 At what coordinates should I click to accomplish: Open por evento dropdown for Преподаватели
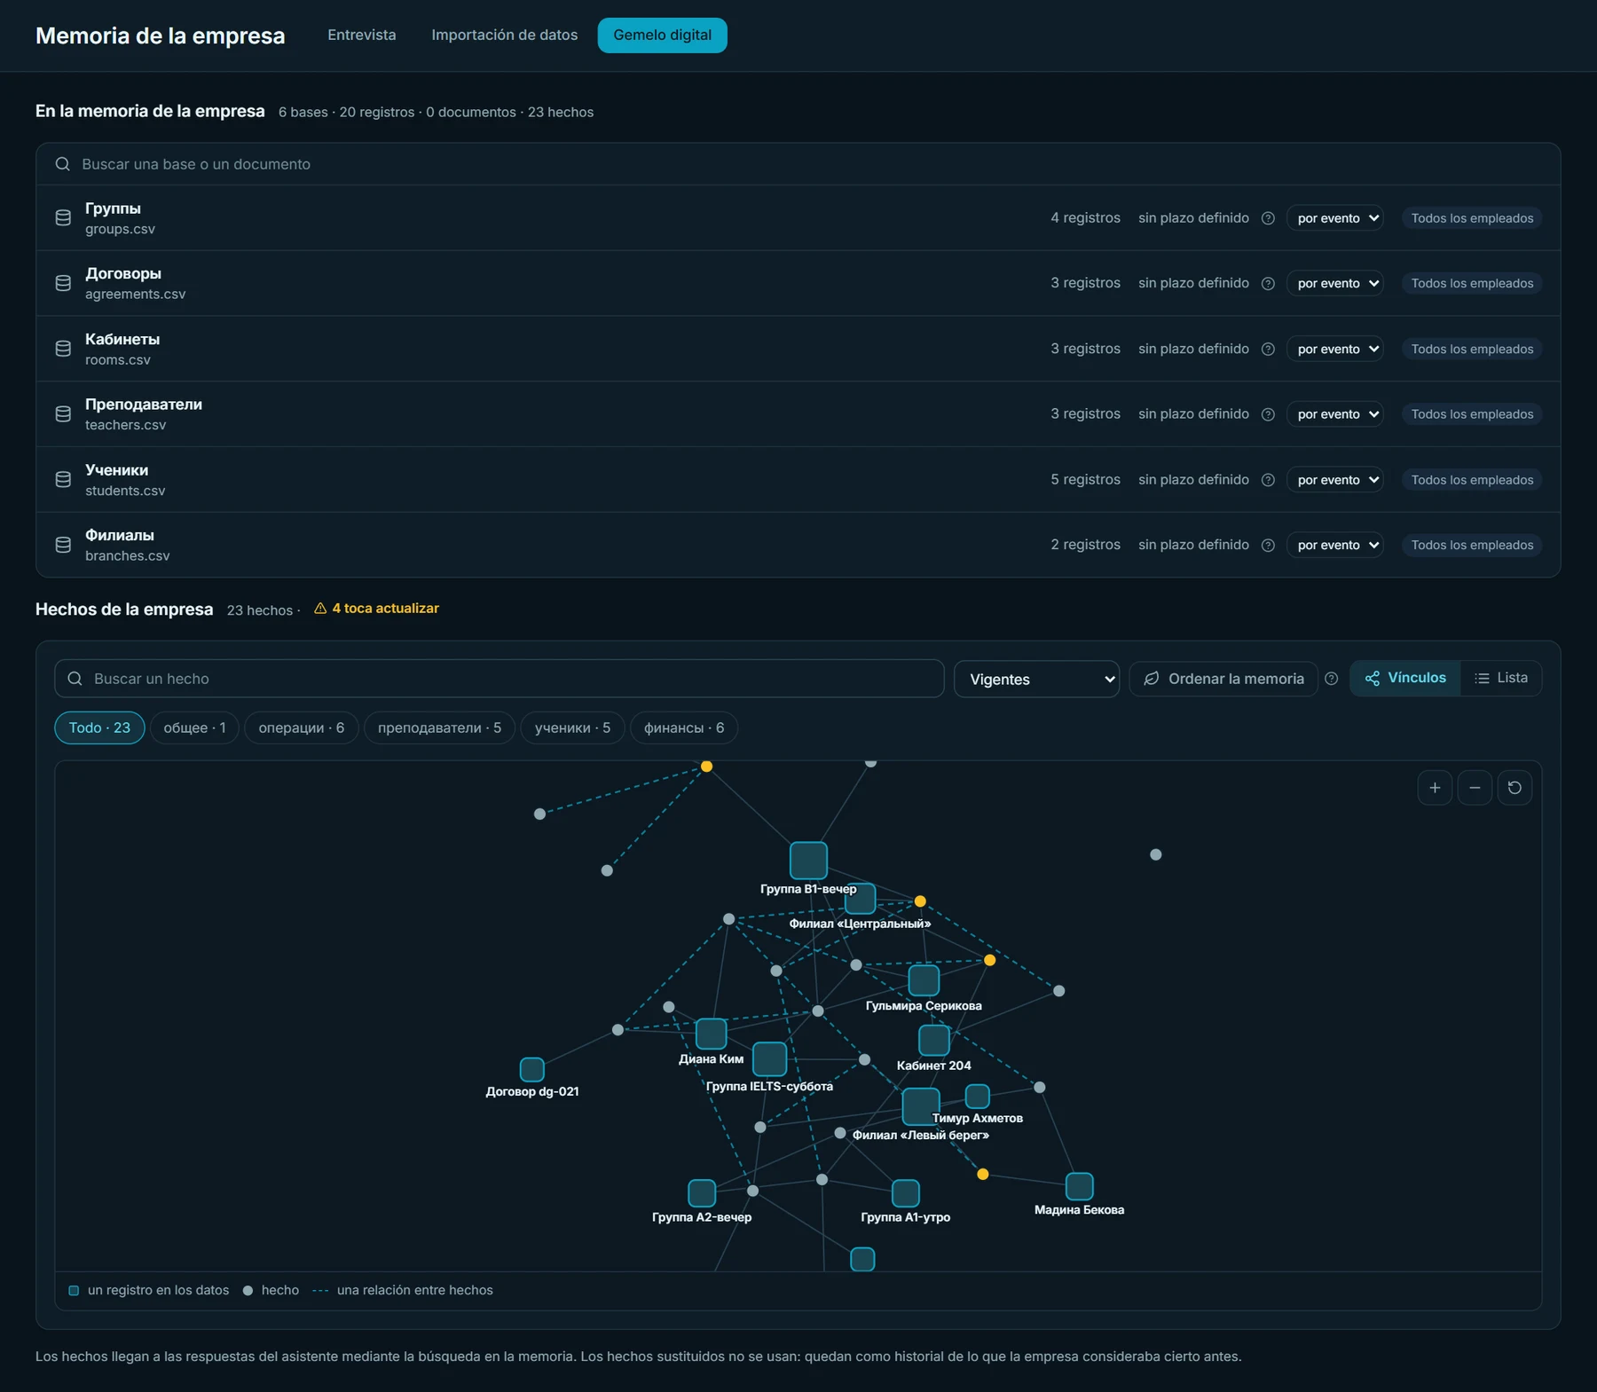pos(1335,414)
